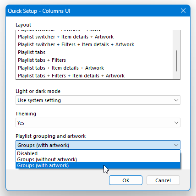Open the Theming dropdown

[98, 123]
